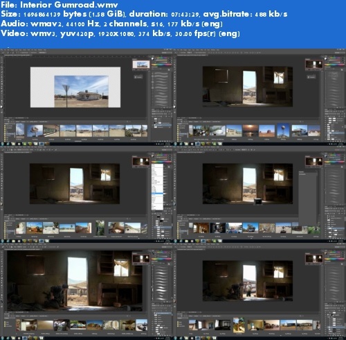Click the bright doorway in the top-right frame canvas
Image resolution: width=346 pixels, height=340 pixels.
(x=249, y=87)
